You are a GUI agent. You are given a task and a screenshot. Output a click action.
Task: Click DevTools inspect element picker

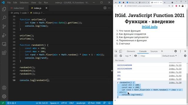pyautogui.click(x=116, y=51)
